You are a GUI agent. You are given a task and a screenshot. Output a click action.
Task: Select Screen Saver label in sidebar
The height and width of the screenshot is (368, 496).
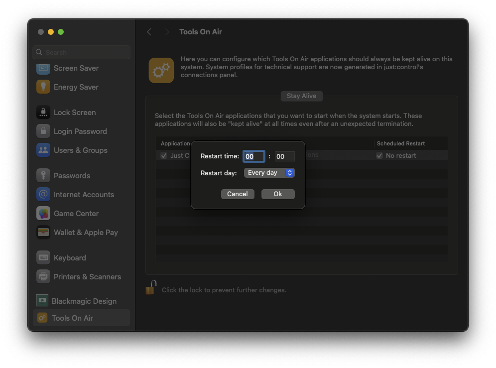click(x=76, y=68)
